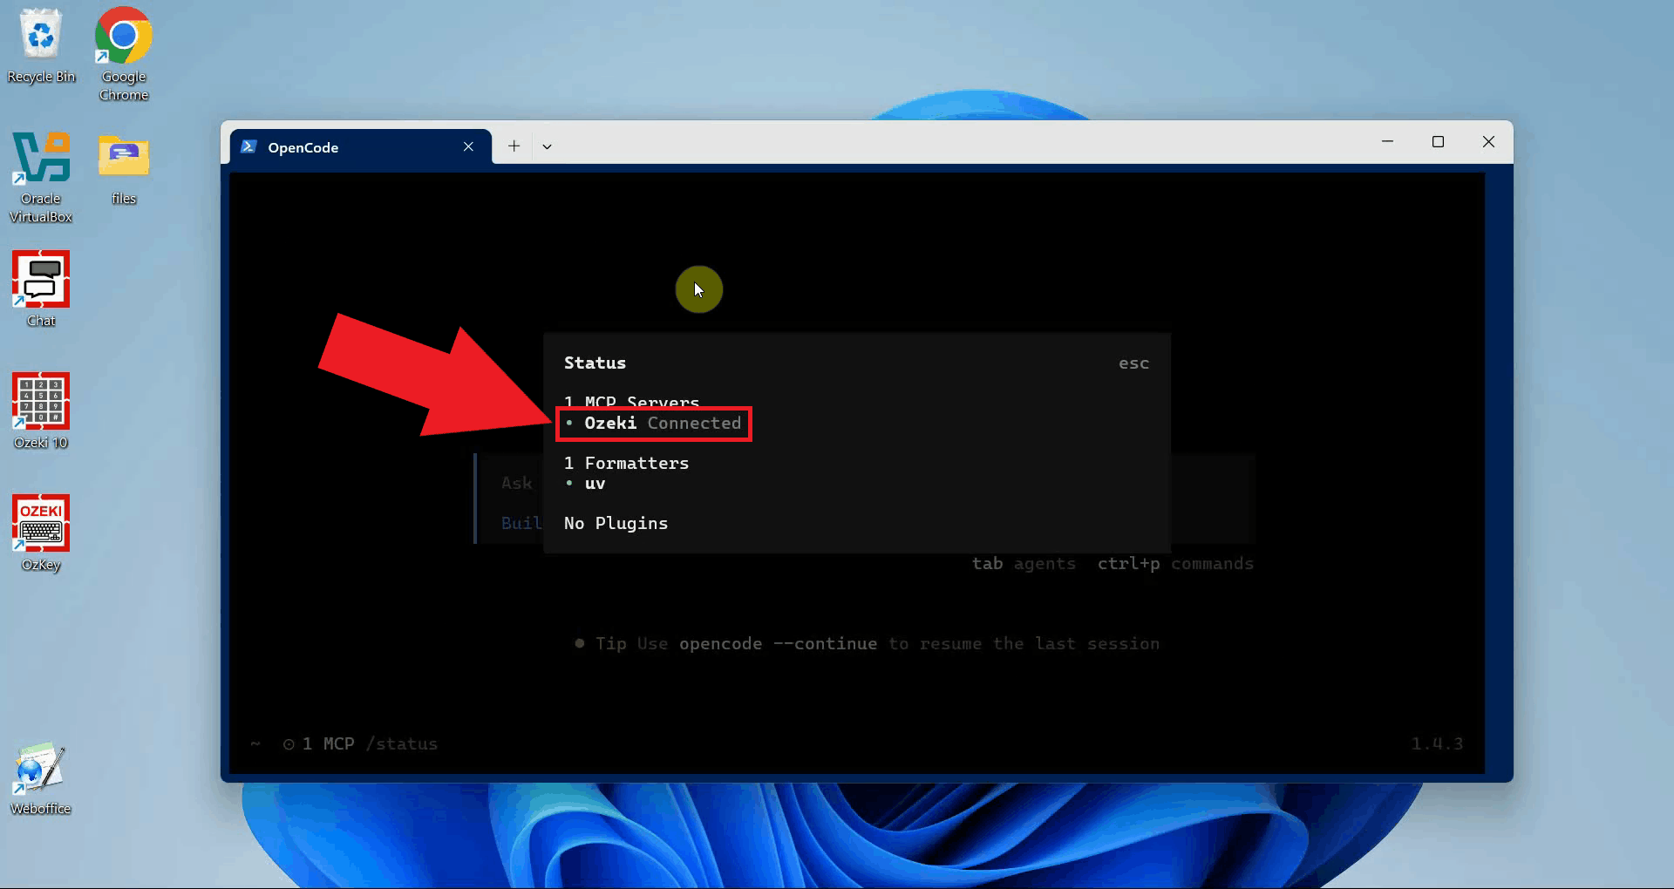This screenshot has width=1674, height=889.
Task: Click the MCP status circle icon in footer
Action: tap(289, 744)
